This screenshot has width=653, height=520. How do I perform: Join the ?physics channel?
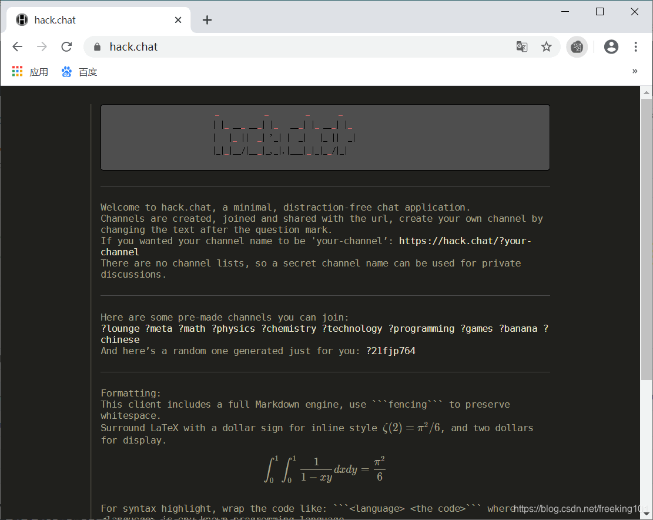(233, 329)
